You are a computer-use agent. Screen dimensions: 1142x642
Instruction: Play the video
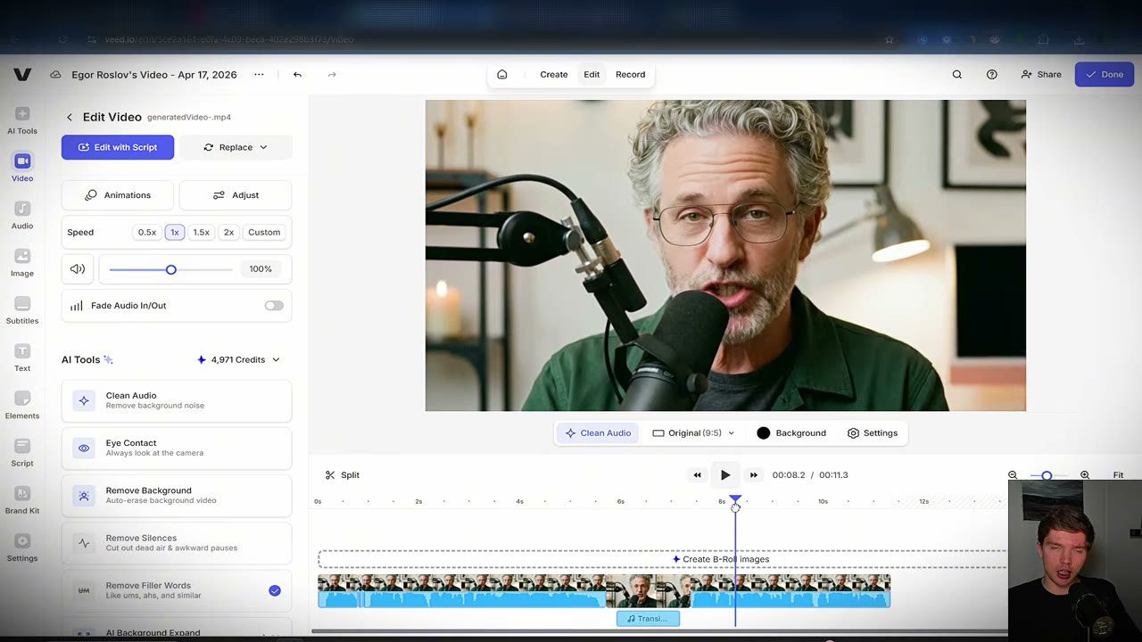(725, 475)
